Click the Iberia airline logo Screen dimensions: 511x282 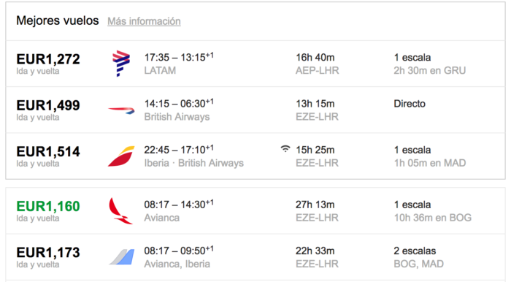121,156
